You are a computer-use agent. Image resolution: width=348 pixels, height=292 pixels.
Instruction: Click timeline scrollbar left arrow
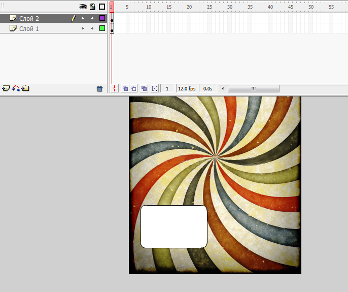click(x=223, y=89)
